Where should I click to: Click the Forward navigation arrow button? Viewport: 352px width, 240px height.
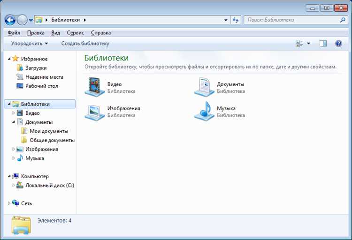click(22, 20)
